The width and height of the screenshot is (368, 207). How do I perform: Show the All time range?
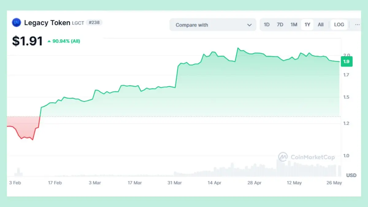point(320,25)
